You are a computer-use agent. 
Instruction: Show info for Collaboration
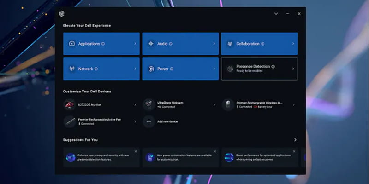(262, 44)
